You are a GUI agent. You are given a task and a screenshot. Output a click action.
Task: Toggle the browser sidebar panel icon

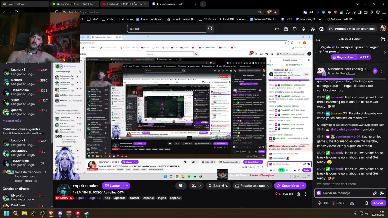click(360, 12)
